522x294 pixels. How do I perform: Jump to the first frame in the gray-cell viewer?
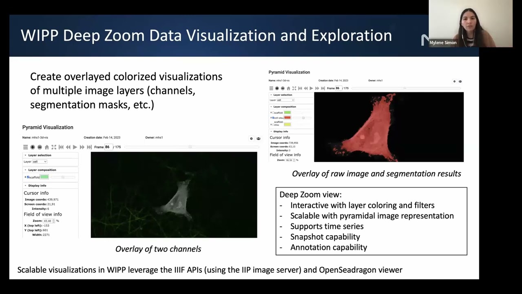tap(61, 147)
